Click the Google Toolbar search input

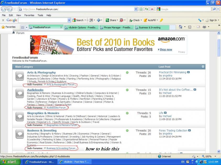tap(43, 20)
